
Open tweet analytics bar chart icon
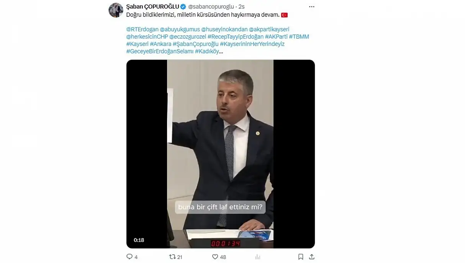[258, 257]
